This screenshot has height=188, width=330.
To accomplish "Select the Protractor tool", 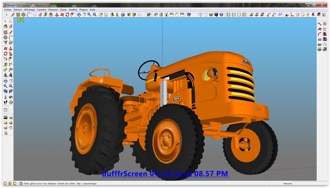I will pyautogui.click(x=5, y=70).
